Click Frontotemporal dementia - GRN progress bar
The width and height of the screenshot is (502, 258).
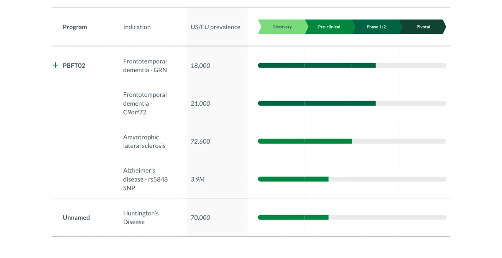352,65
